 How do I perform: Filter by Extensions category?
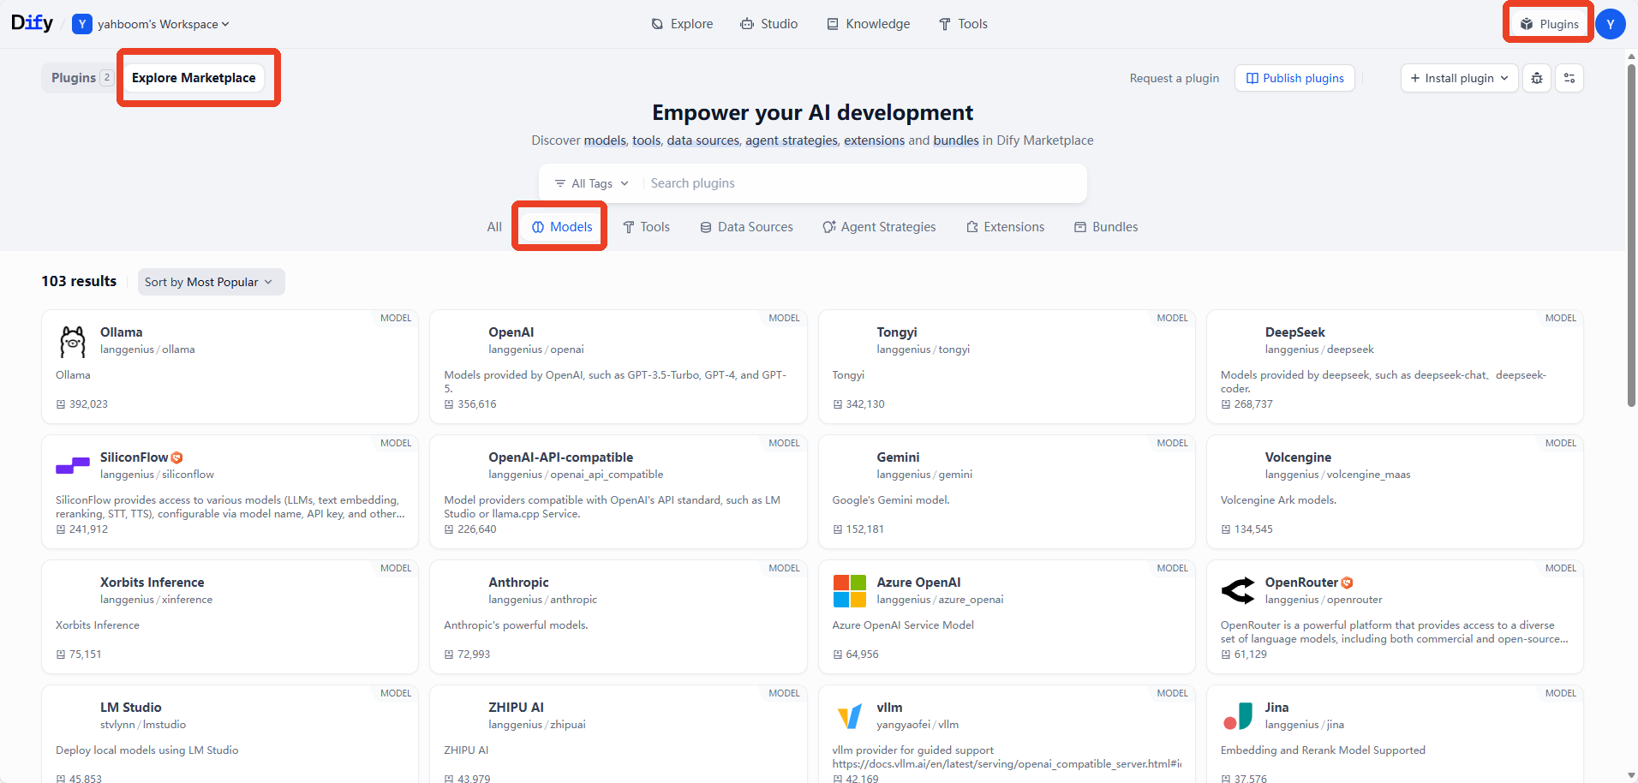point(1005,227)
